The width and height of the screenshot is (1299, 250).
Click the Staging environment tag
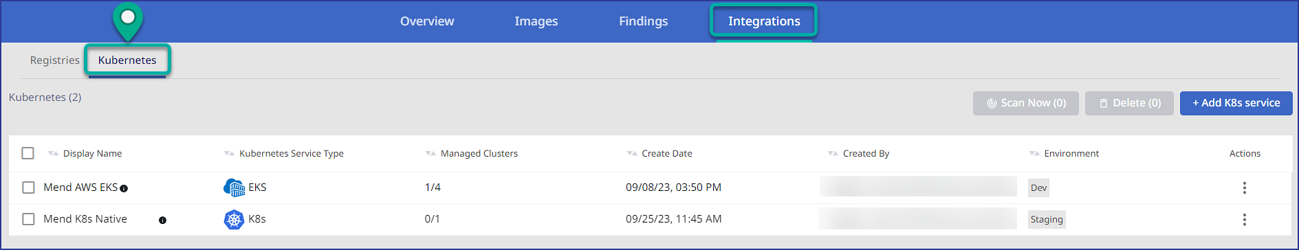pos(1047,220)
